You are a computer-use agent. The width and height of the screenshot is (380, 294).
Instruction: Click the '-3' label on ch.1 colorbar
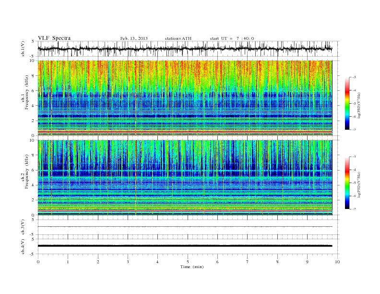354,77
